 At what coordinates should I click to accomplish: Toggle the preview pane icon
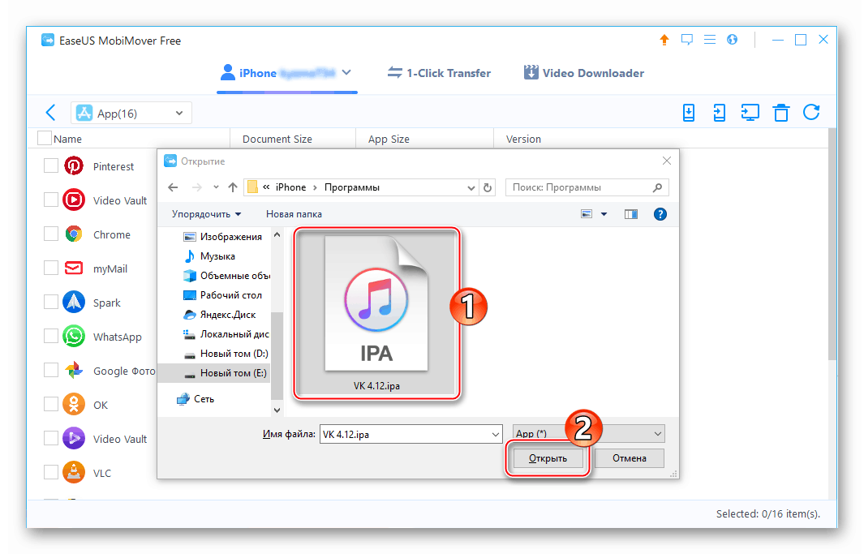[x=631, y=214]
